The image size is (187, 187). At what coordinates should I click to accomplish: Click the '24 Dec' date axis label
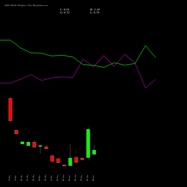point(28,178)
